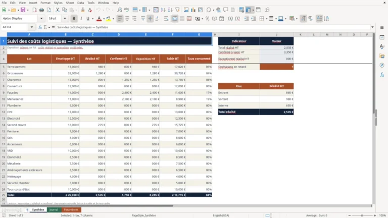Open the highlighting color dropdown arrow

tap(113, 19)
